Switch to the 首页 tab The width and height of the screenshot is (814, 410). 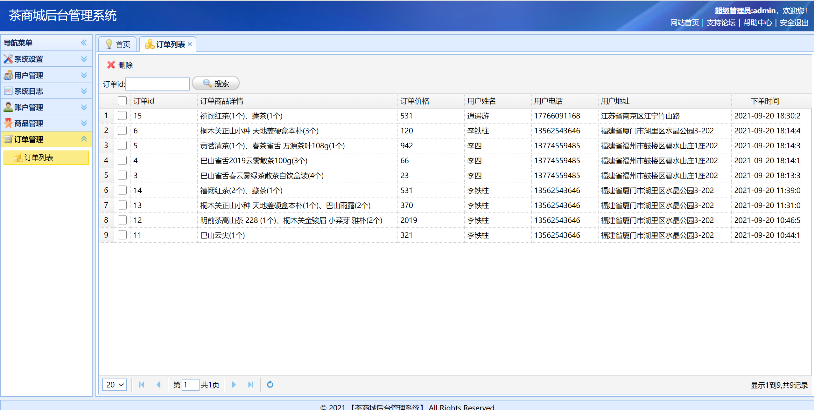click(x=118, y=44)
